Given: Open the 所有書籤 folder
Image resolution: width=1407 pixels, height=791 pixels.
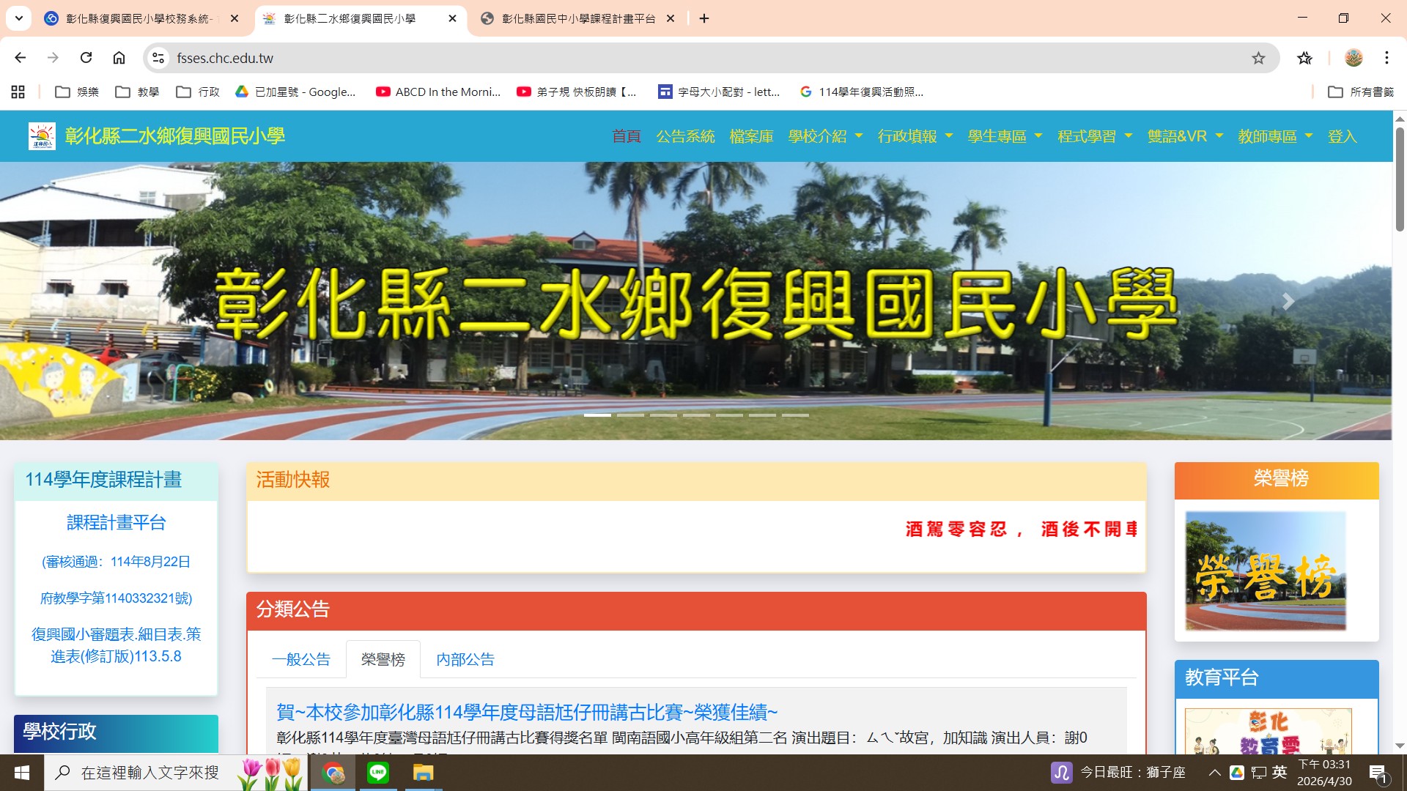Looking at the screenshot, I should coord(1361,92).
